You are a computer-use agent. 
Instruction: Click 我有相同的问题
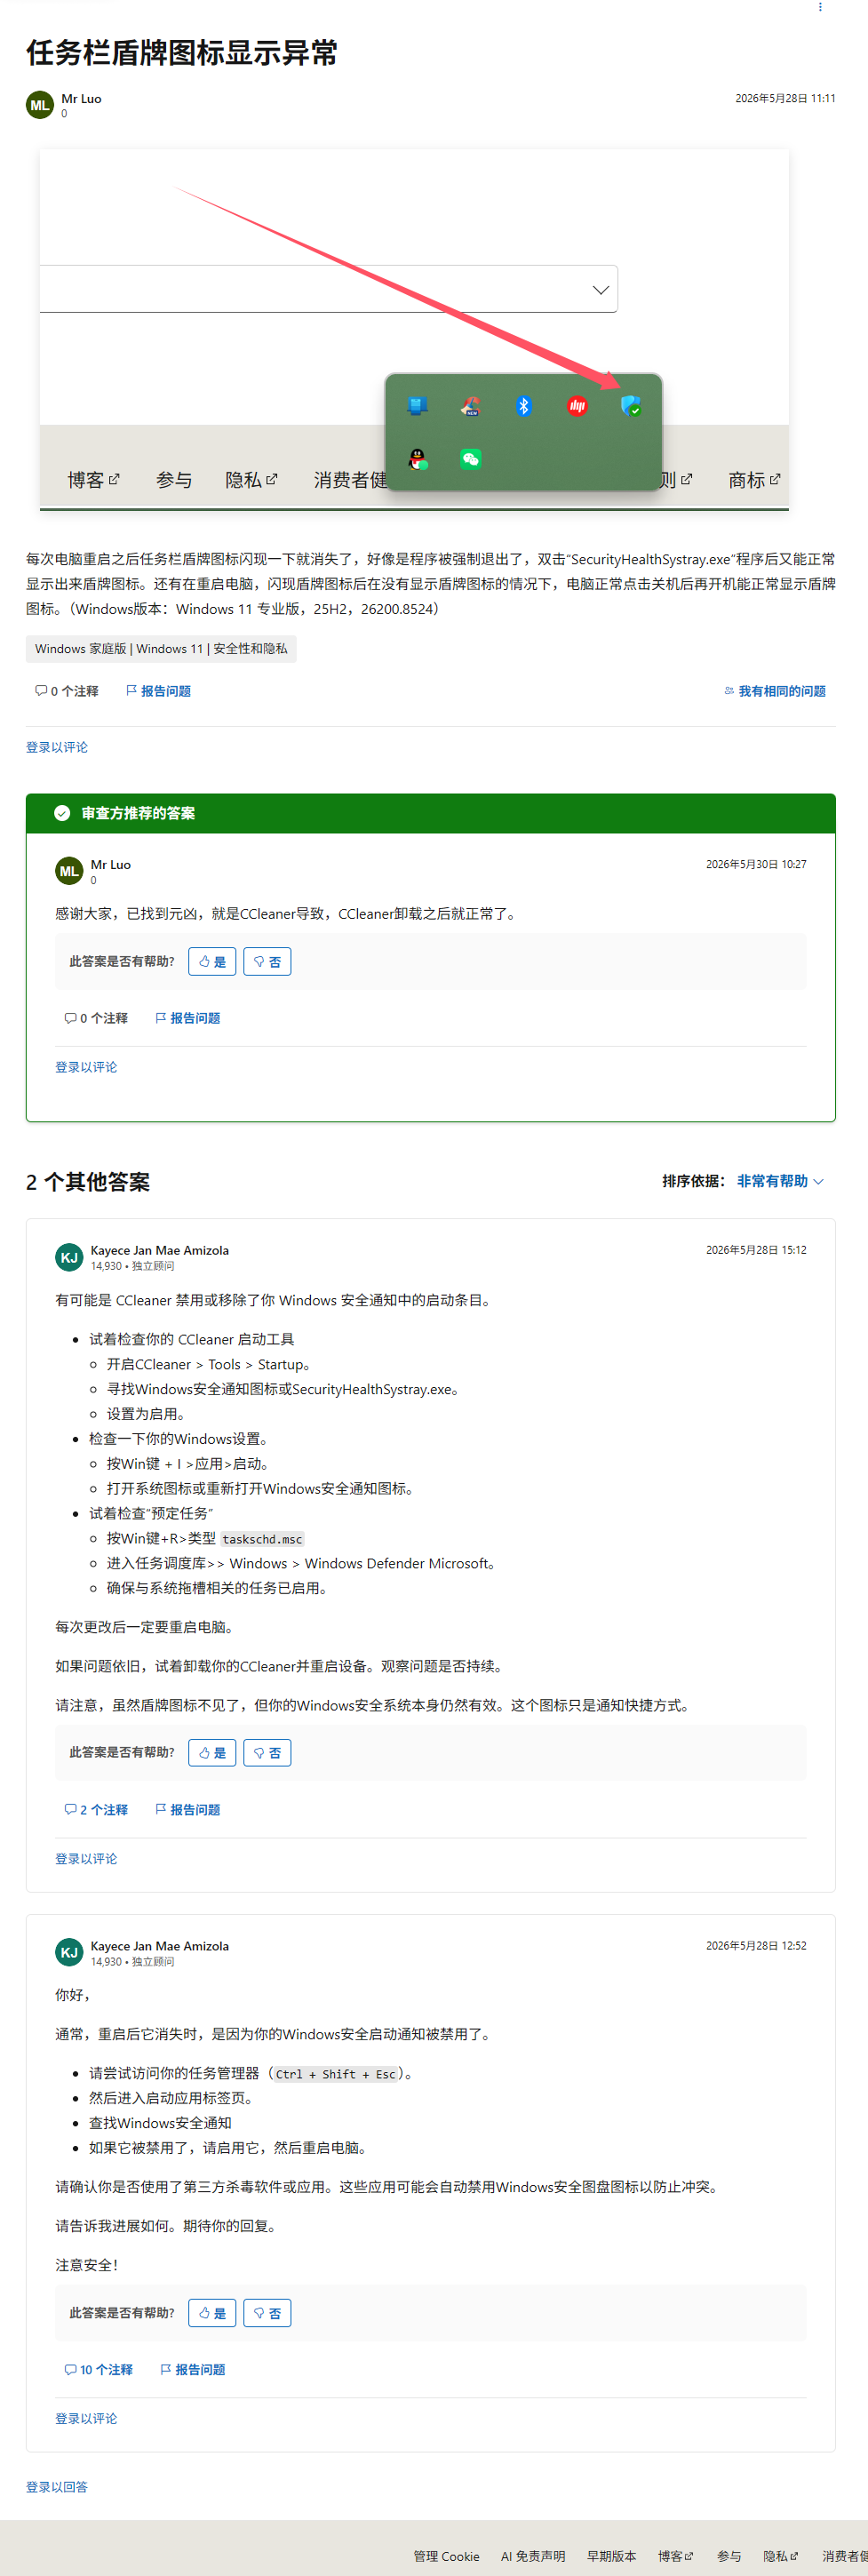pos(775,691)
